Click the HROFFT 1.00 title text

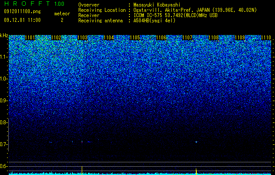(x=35, y=3)
